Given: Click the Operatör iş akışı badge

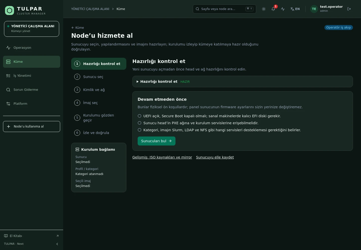Looking at the screenshot, I should click(x=339, y=27).
